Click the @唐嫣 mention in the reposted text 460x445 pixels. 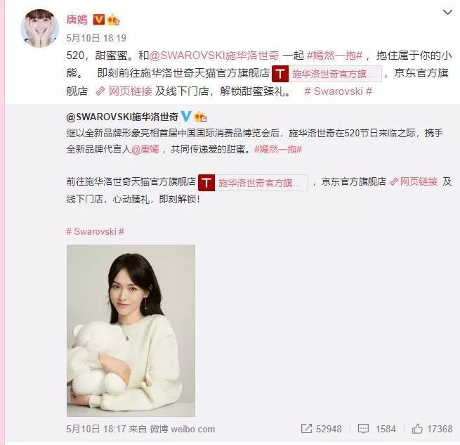pyautogui.click(x=145, y=150)
